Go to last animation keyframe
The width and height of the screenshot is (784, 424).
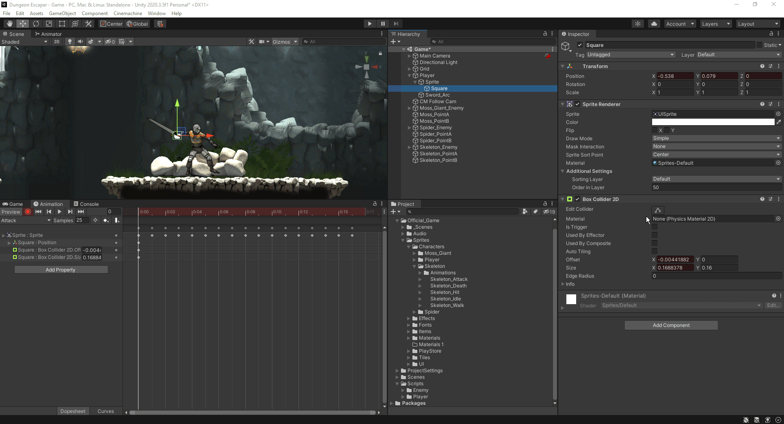click(x=81, y=212)
